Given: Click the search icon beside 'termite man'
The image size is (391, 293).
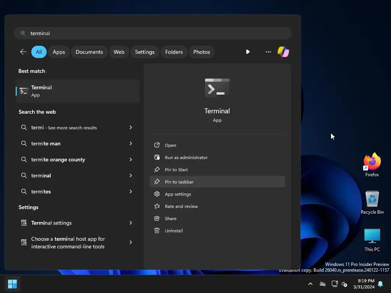Looking at the screenshot, I should pyautogui.click(x=24, y=143).
